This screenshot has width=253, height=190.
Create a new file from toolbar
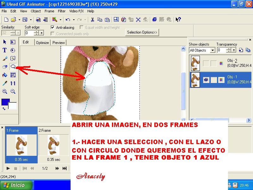click(6, 20)
